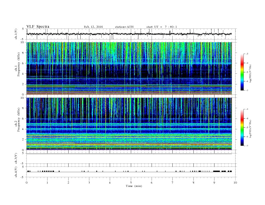Screen dimensions: 265x205
Task: Click the ch.1 colorbar "log(PSD)(V²/Hz)" label
Action: tap(250, 73)
